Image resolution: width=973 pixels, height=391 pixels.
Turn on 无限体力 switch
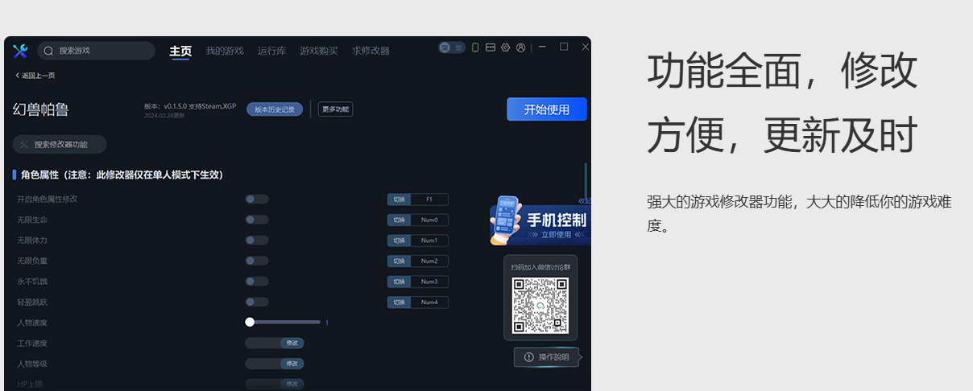click(x=257, y=241)
